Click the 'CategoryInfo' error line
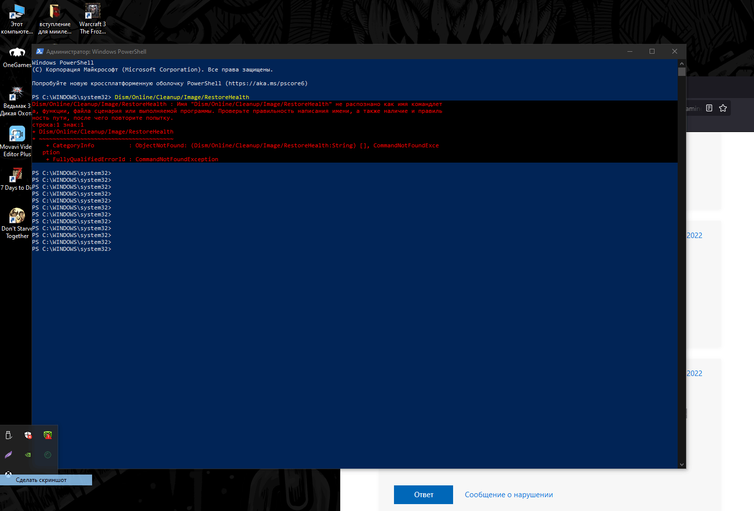The width and height of the screenshot is (754, 511). 242,145
